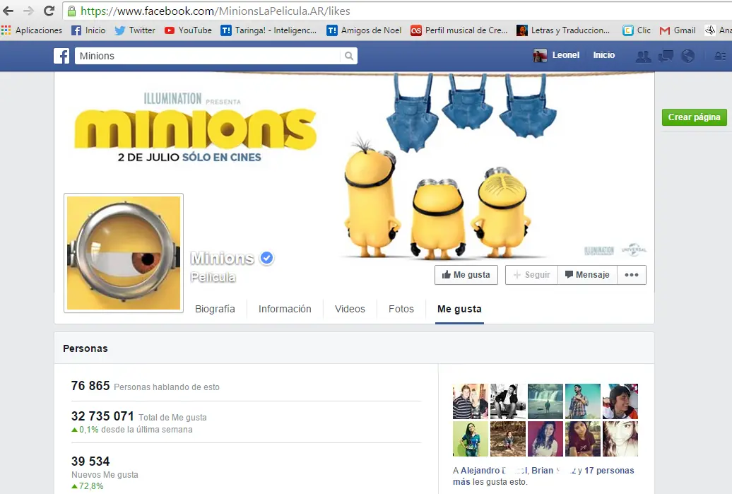Open the Gmail bookmark
This screenshot has width=732, height=494.
coord(678,30)
